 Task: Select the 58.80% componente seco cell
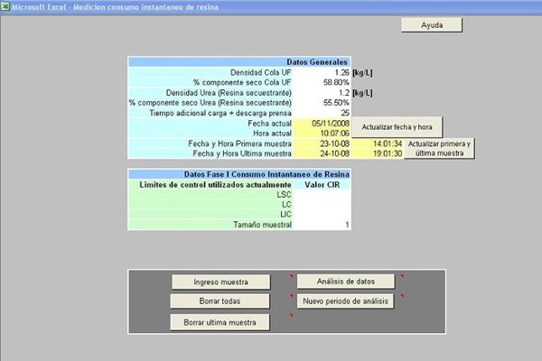click(x=322, y=82)
